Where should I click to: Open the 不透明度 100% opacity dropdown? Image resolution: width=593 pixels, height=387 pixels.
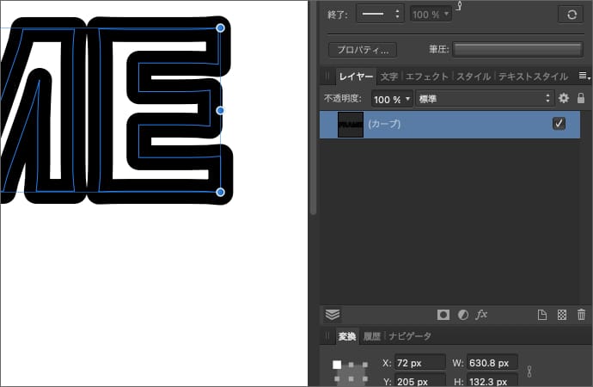[x=392, y=99]
